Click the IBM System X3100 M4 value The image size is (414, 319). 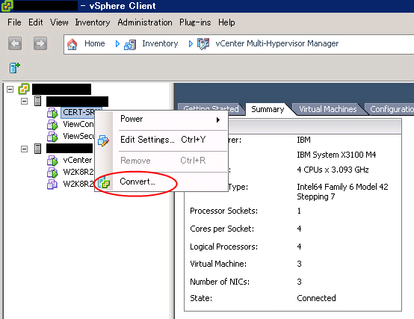(x=336, y=155)
